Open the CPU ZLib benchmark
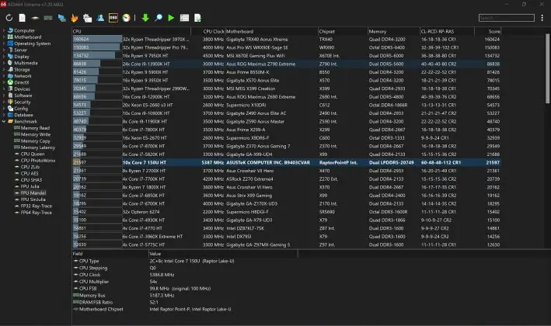This screenshot has height=326, width=551. click(30, 167)
